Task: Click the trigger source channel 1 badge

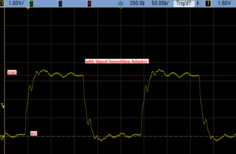Action: 208,3
